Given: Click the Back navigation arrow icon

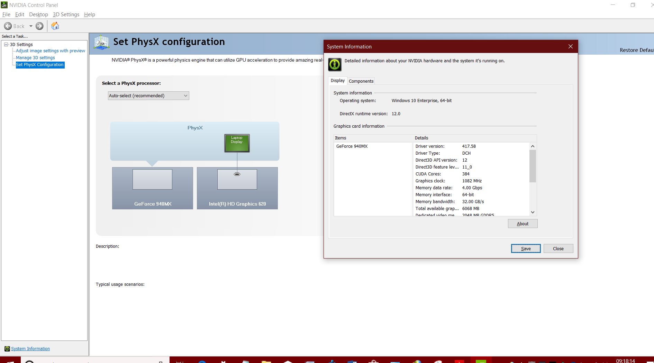Looking at the screenshot, I should click(x=8, y=26).
